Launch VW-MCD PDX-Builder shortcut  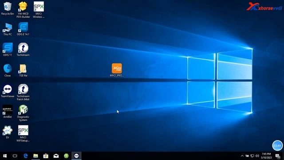23,10
